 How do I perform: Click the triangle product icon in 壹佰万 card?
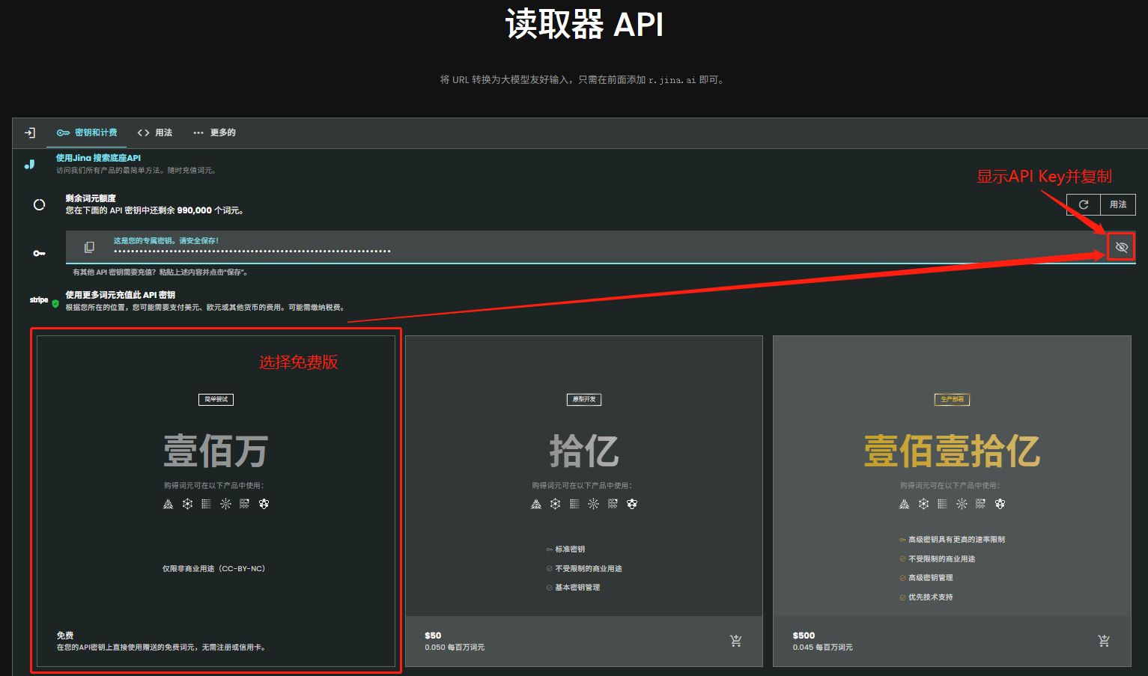point(168,504)
